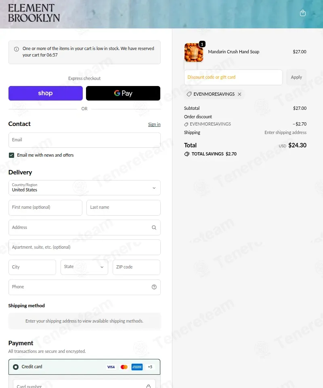The height and width of the screenshot is (388, 323).
Task: Expand the State dropdown
Action: pos(84,267)
